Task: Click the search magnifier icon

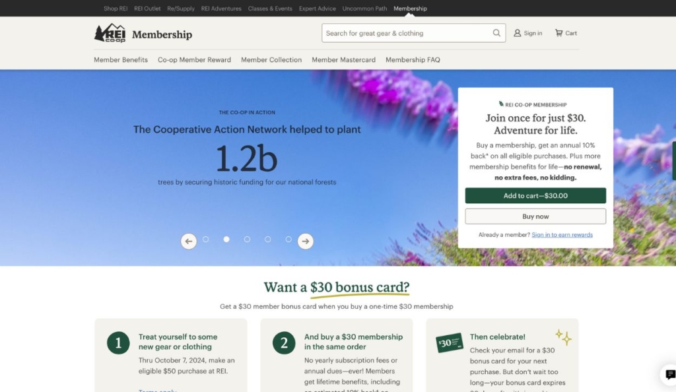Action: tap(496, 33)
